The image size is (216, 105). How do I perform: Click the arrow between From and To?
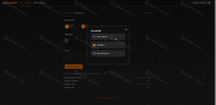point(79,26)
